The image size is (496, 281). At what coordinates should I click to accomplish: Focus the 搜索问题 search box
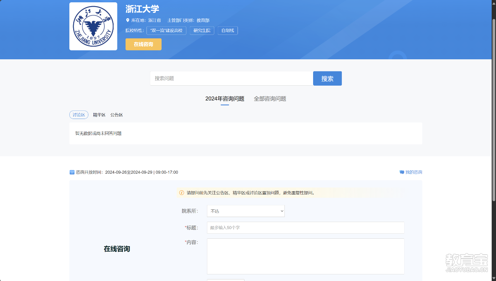(x=232, y=78)
